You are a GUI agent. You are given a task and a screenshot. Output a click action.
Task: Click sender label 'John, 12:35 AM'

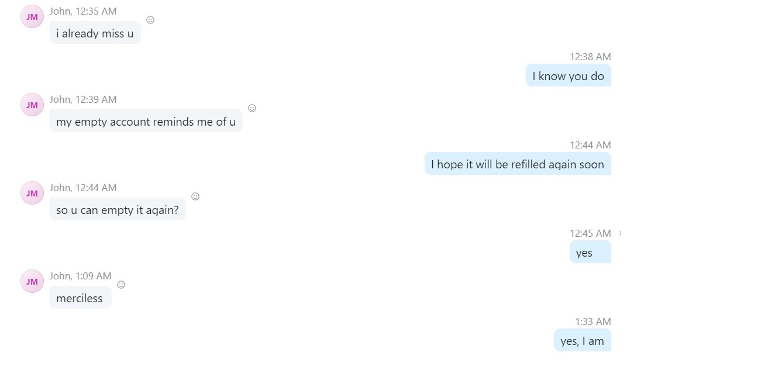(83, 11)
